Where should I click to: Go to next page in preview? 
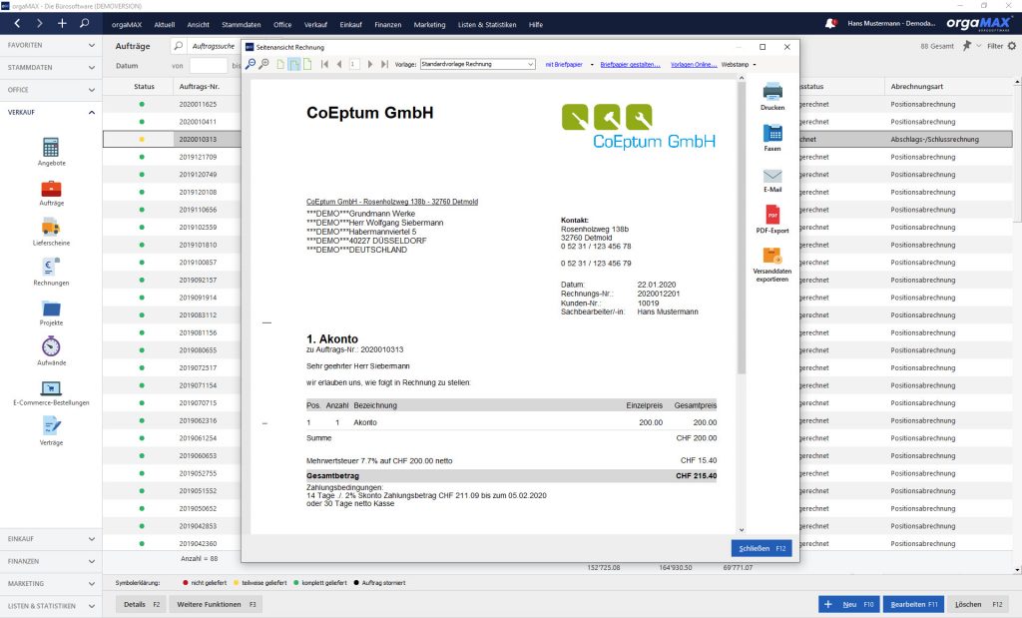369,64
